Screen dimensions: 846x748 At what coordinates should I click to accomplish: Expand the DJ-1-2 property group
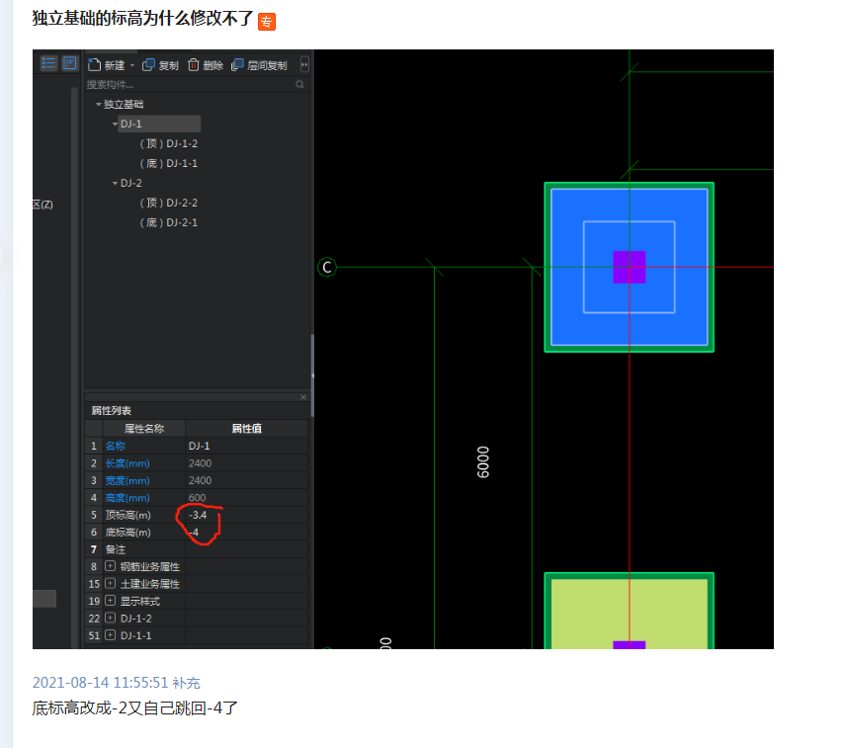click(x=110, y=618)
